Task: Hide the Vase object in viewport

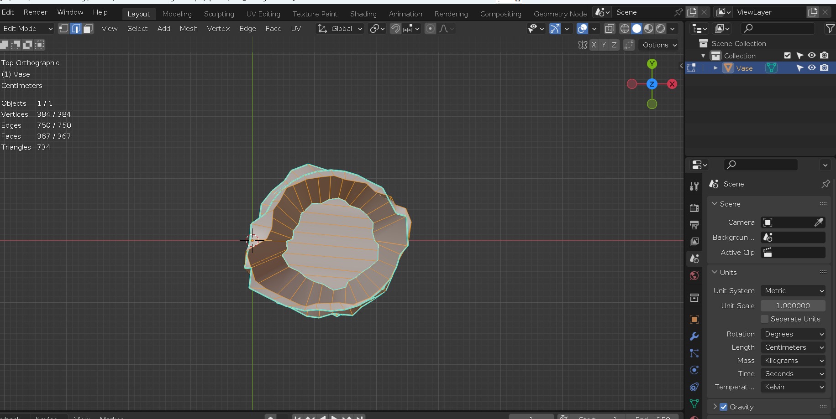Action: pos(811,68)
